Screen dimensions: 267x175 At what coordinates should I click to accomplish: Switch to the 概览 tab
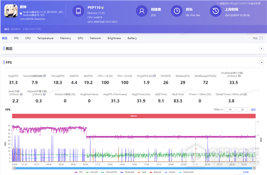(x=5, y=38)
